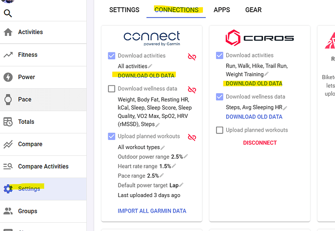
Task: Click the 2.5% Outdoor power range value
Action: (x=177, y=157)
